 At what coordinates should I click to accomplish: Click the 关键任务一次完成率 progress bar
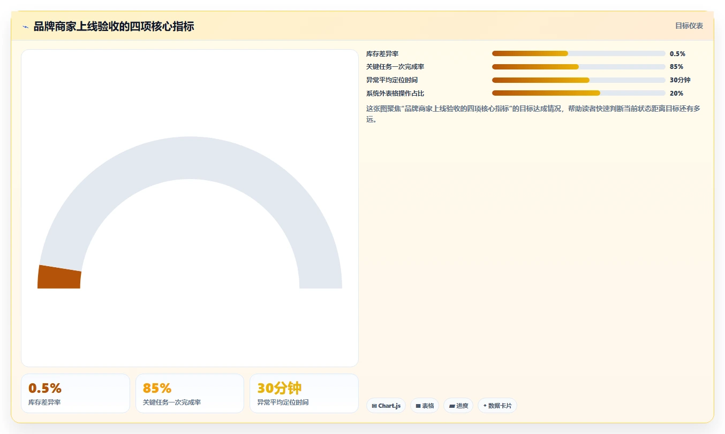tap(578, 67)
